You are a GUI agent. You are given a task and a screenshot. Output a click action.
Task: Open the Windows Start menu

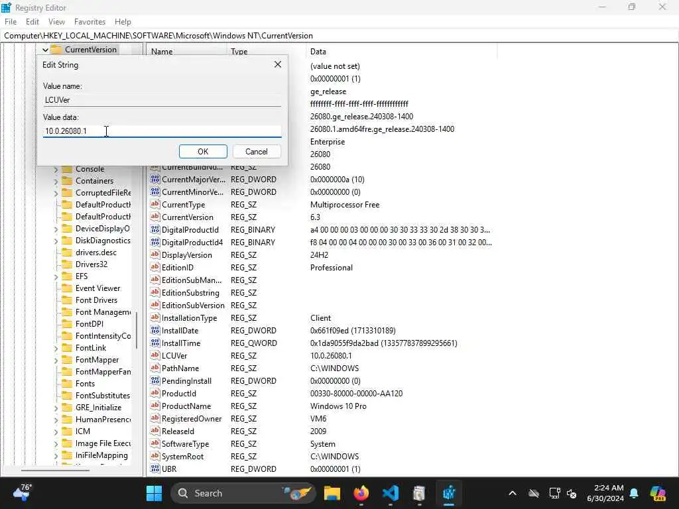(x=154, y=493)
